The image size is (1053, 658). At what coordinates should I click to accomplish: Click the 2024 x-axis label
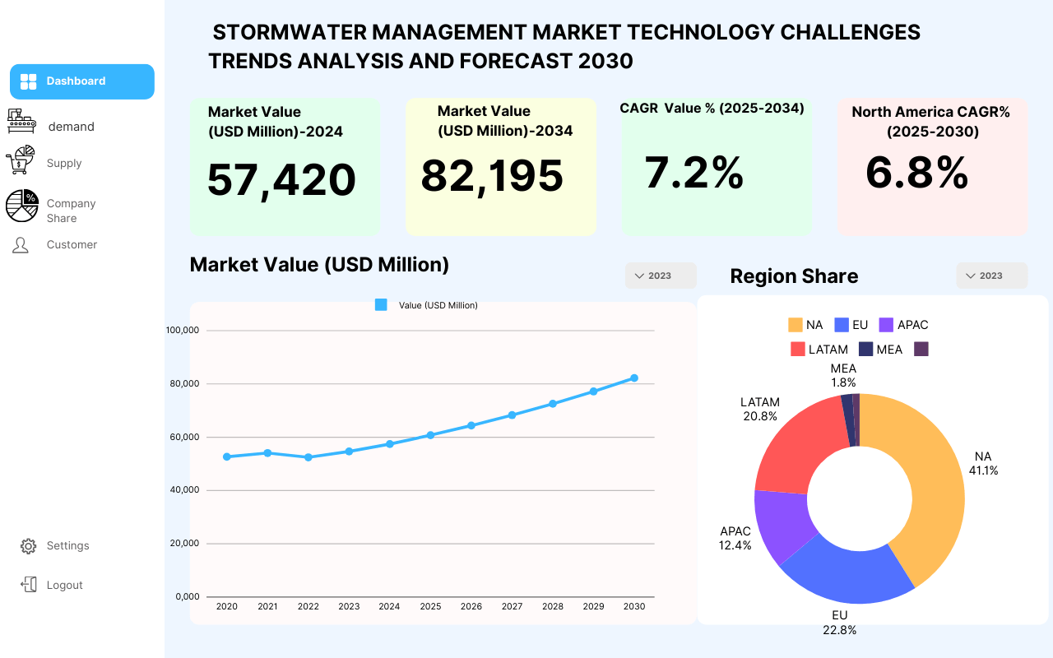[x=389, y=606]
